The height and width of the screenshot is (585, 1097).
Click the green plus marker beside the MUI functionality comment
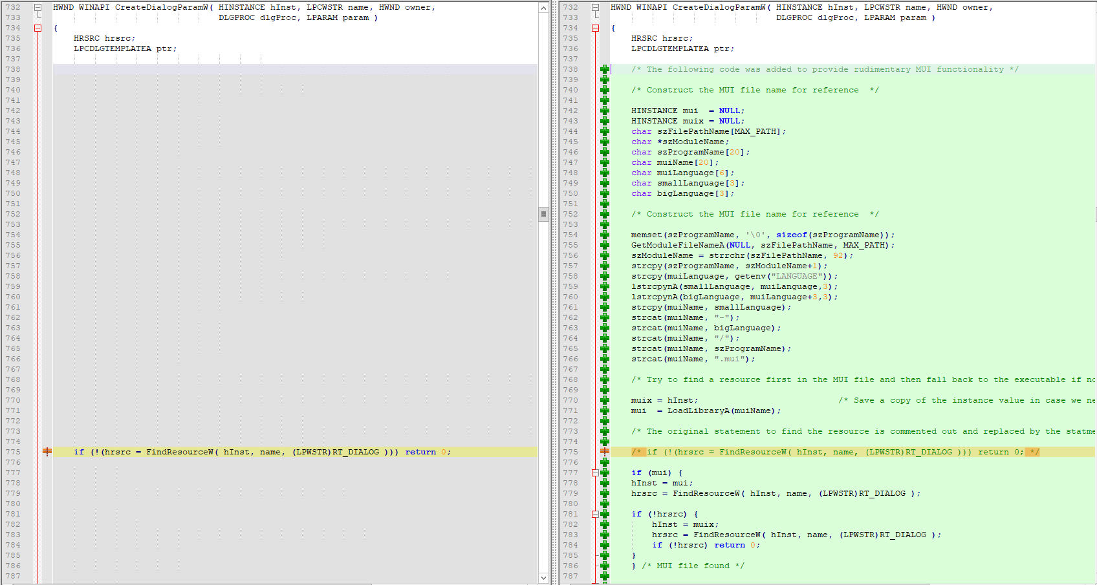tap(605, 69)
